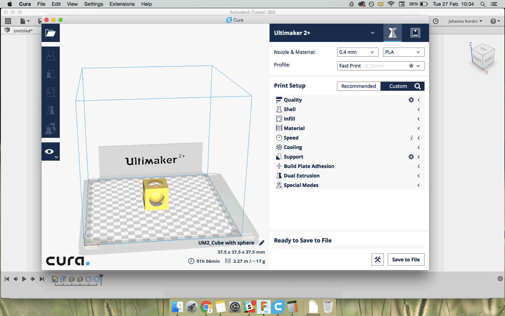Click Fusion 360 view cube

482,57
